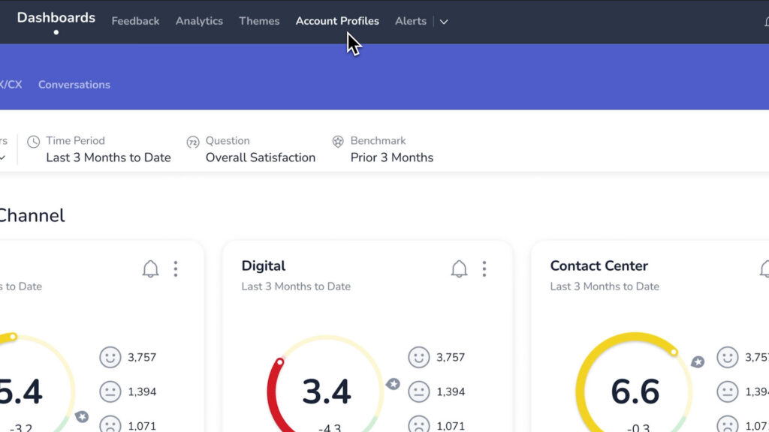Image resolution: width=769 pixels, height=432 pixels.
Task: Click the bell icon on leftmost channel card
Action: click(150, 269)
